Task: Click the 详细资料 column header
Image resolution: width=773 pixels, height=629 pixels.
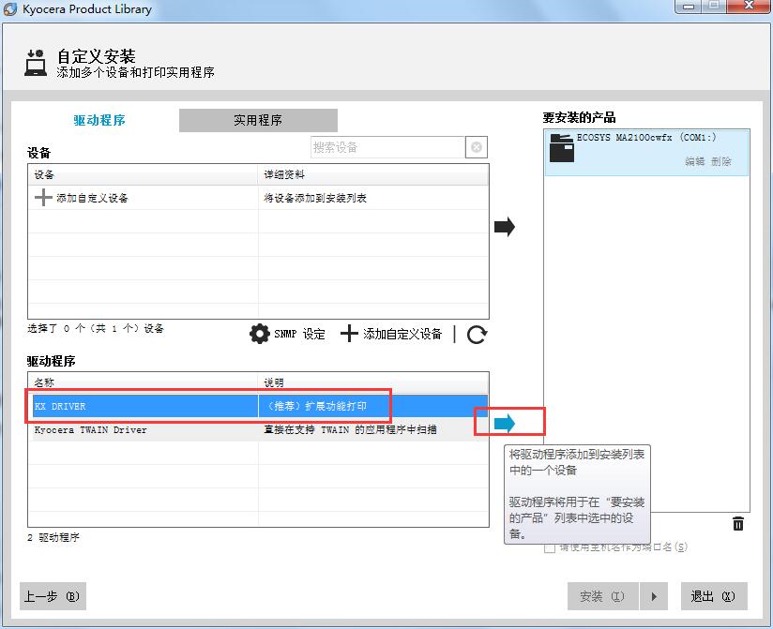Action: coord(373,174)
